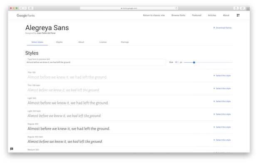
Task: Click the browser forward arrow
Action: pos(25,8)
